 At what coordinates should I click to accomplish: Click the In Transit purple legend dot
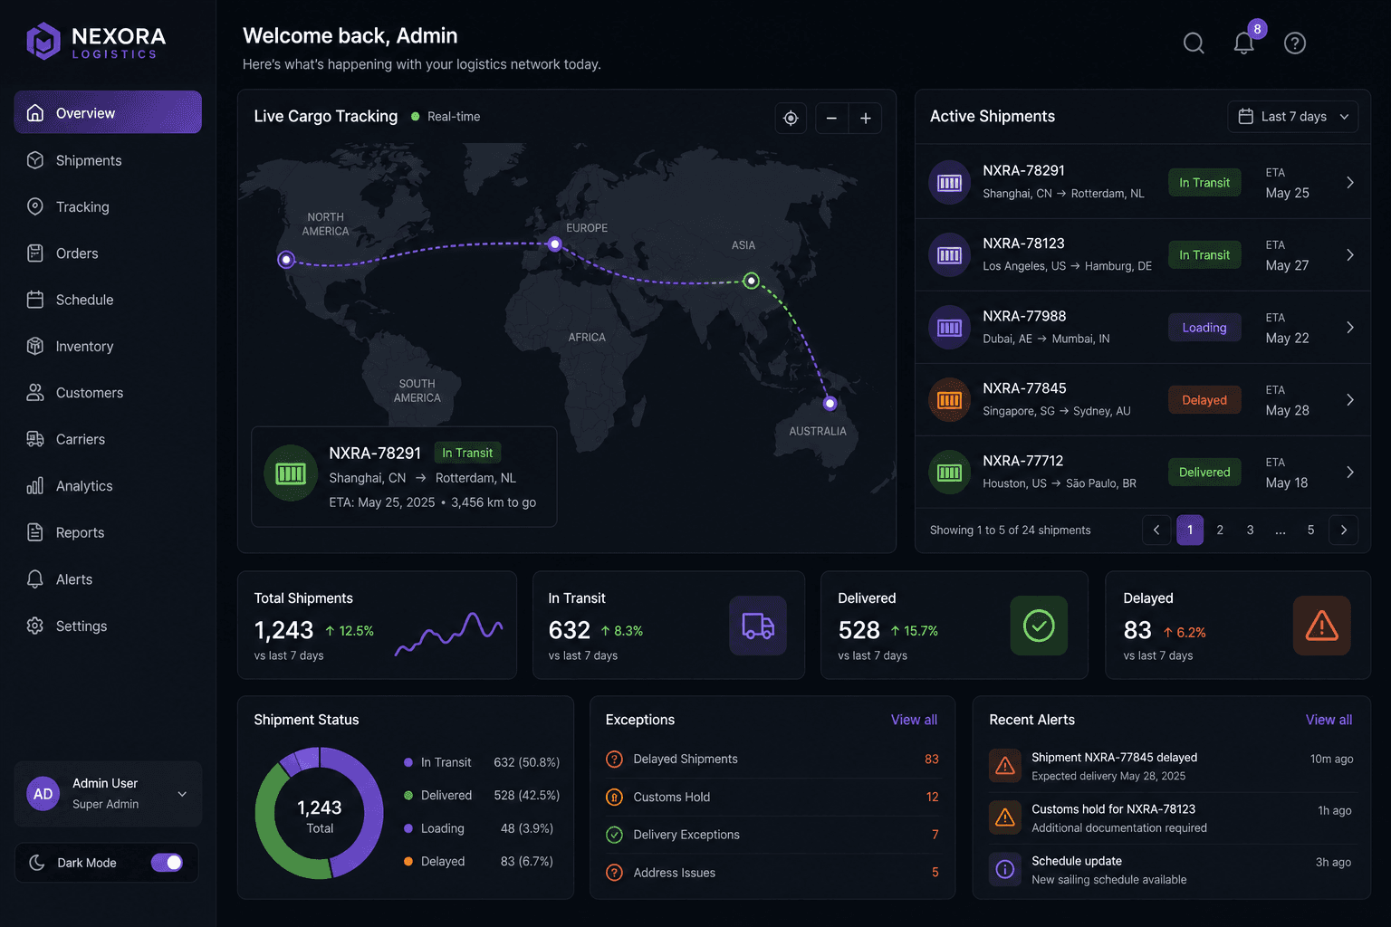coord(408,762)
